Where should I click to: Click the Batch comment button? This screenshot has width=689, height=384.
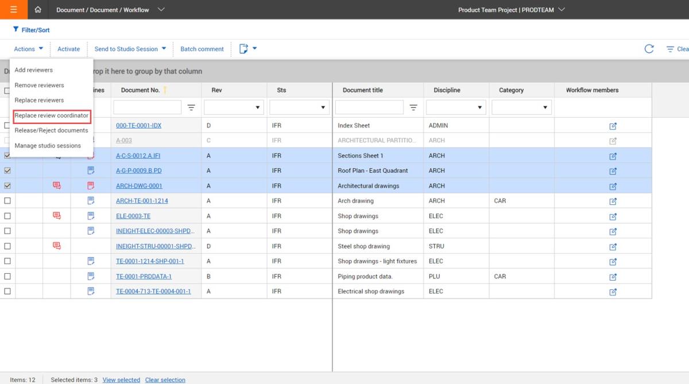202,49
